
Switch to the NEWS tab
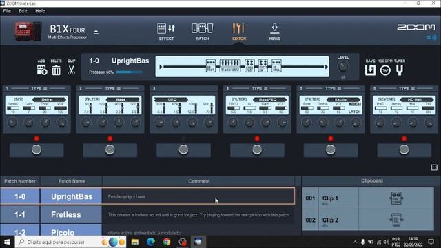[274, 32]
